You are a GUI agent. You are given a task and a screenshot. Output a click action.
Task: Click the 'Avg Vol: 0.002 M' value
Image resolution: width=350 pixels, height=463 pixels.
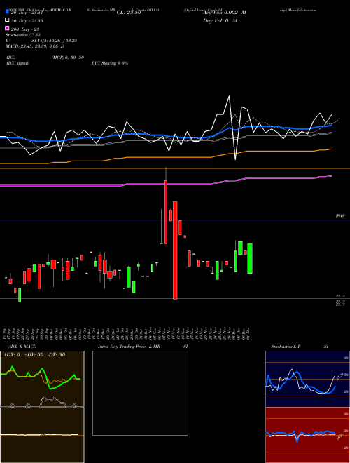225,13
